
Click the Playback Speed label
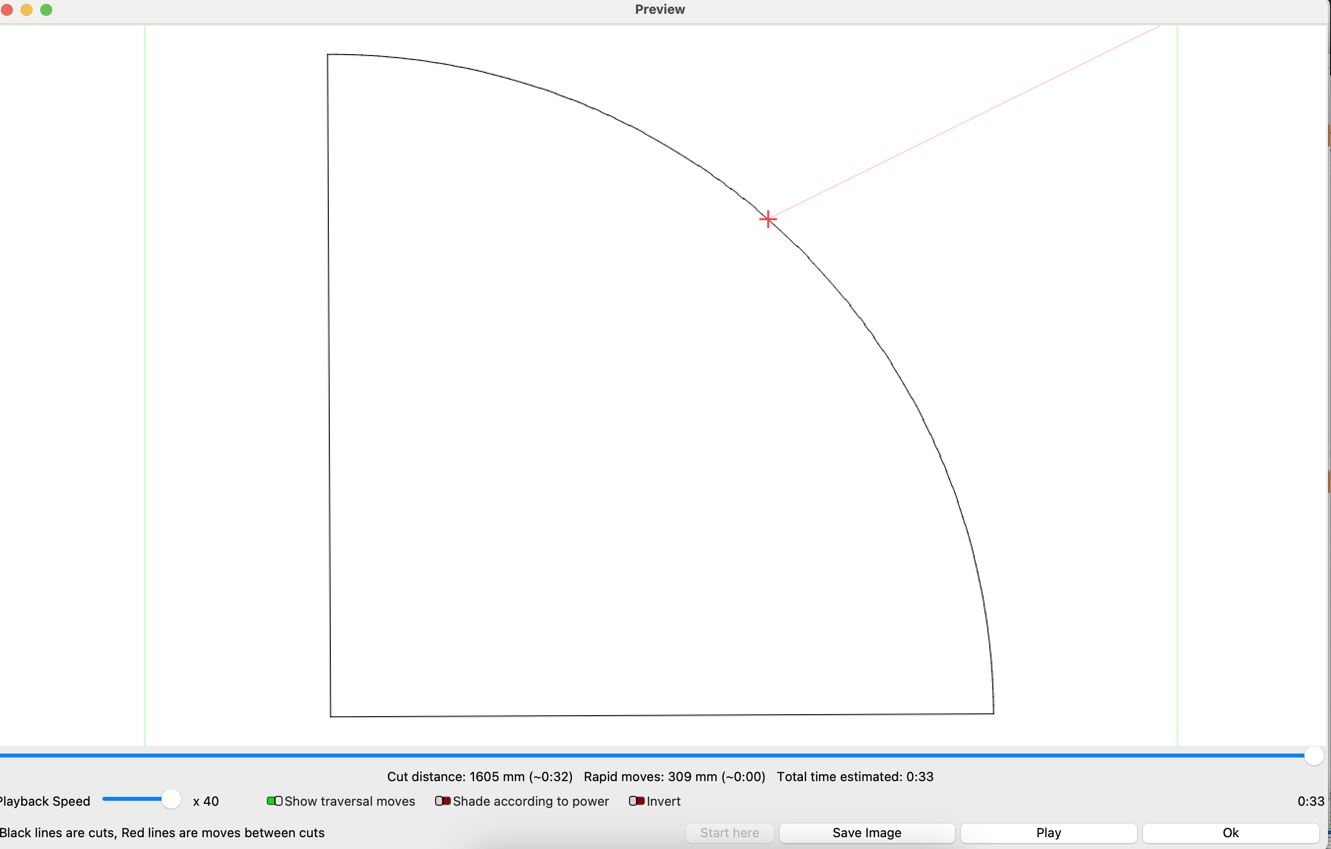point(44,801)
